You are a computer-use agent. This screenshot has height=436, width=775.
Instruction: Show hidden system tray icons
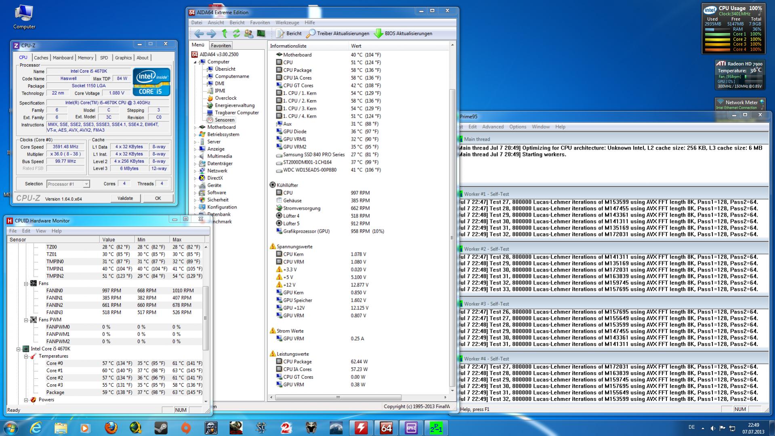coord(703,428)
